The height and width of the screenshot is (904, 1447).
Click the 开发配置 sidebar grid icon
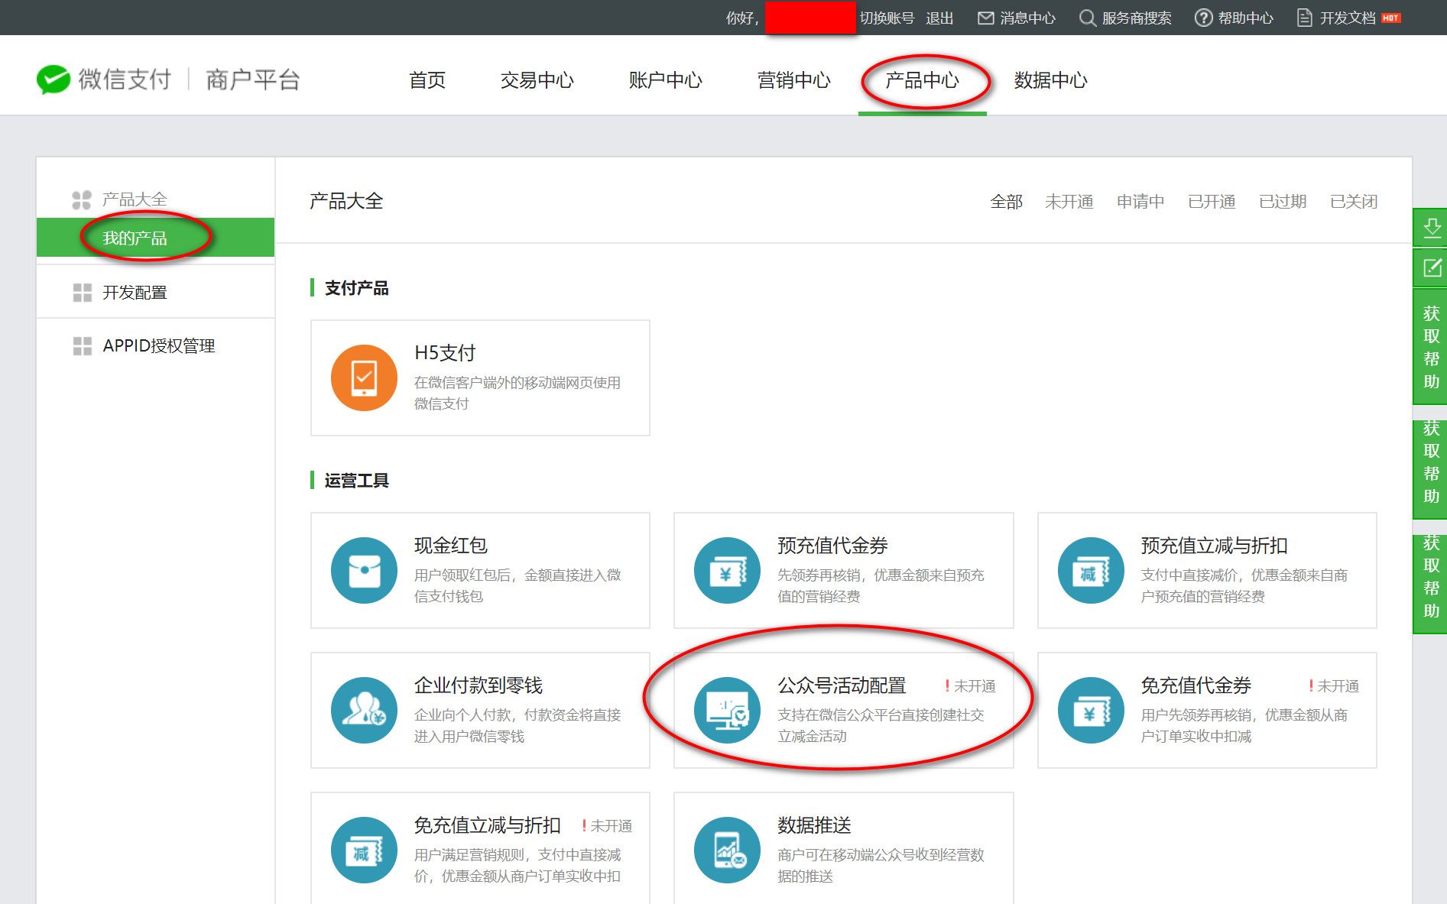click(82, 293)
